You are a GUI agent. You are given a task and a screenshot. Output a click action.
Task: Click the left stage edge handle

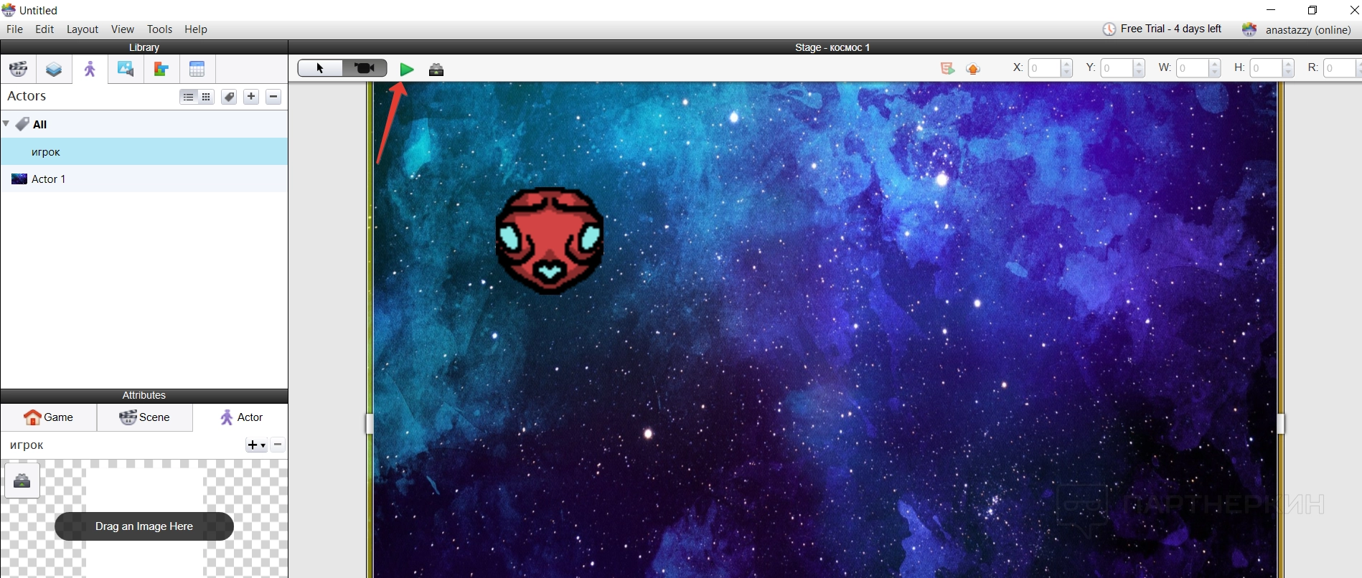point(370,424)
